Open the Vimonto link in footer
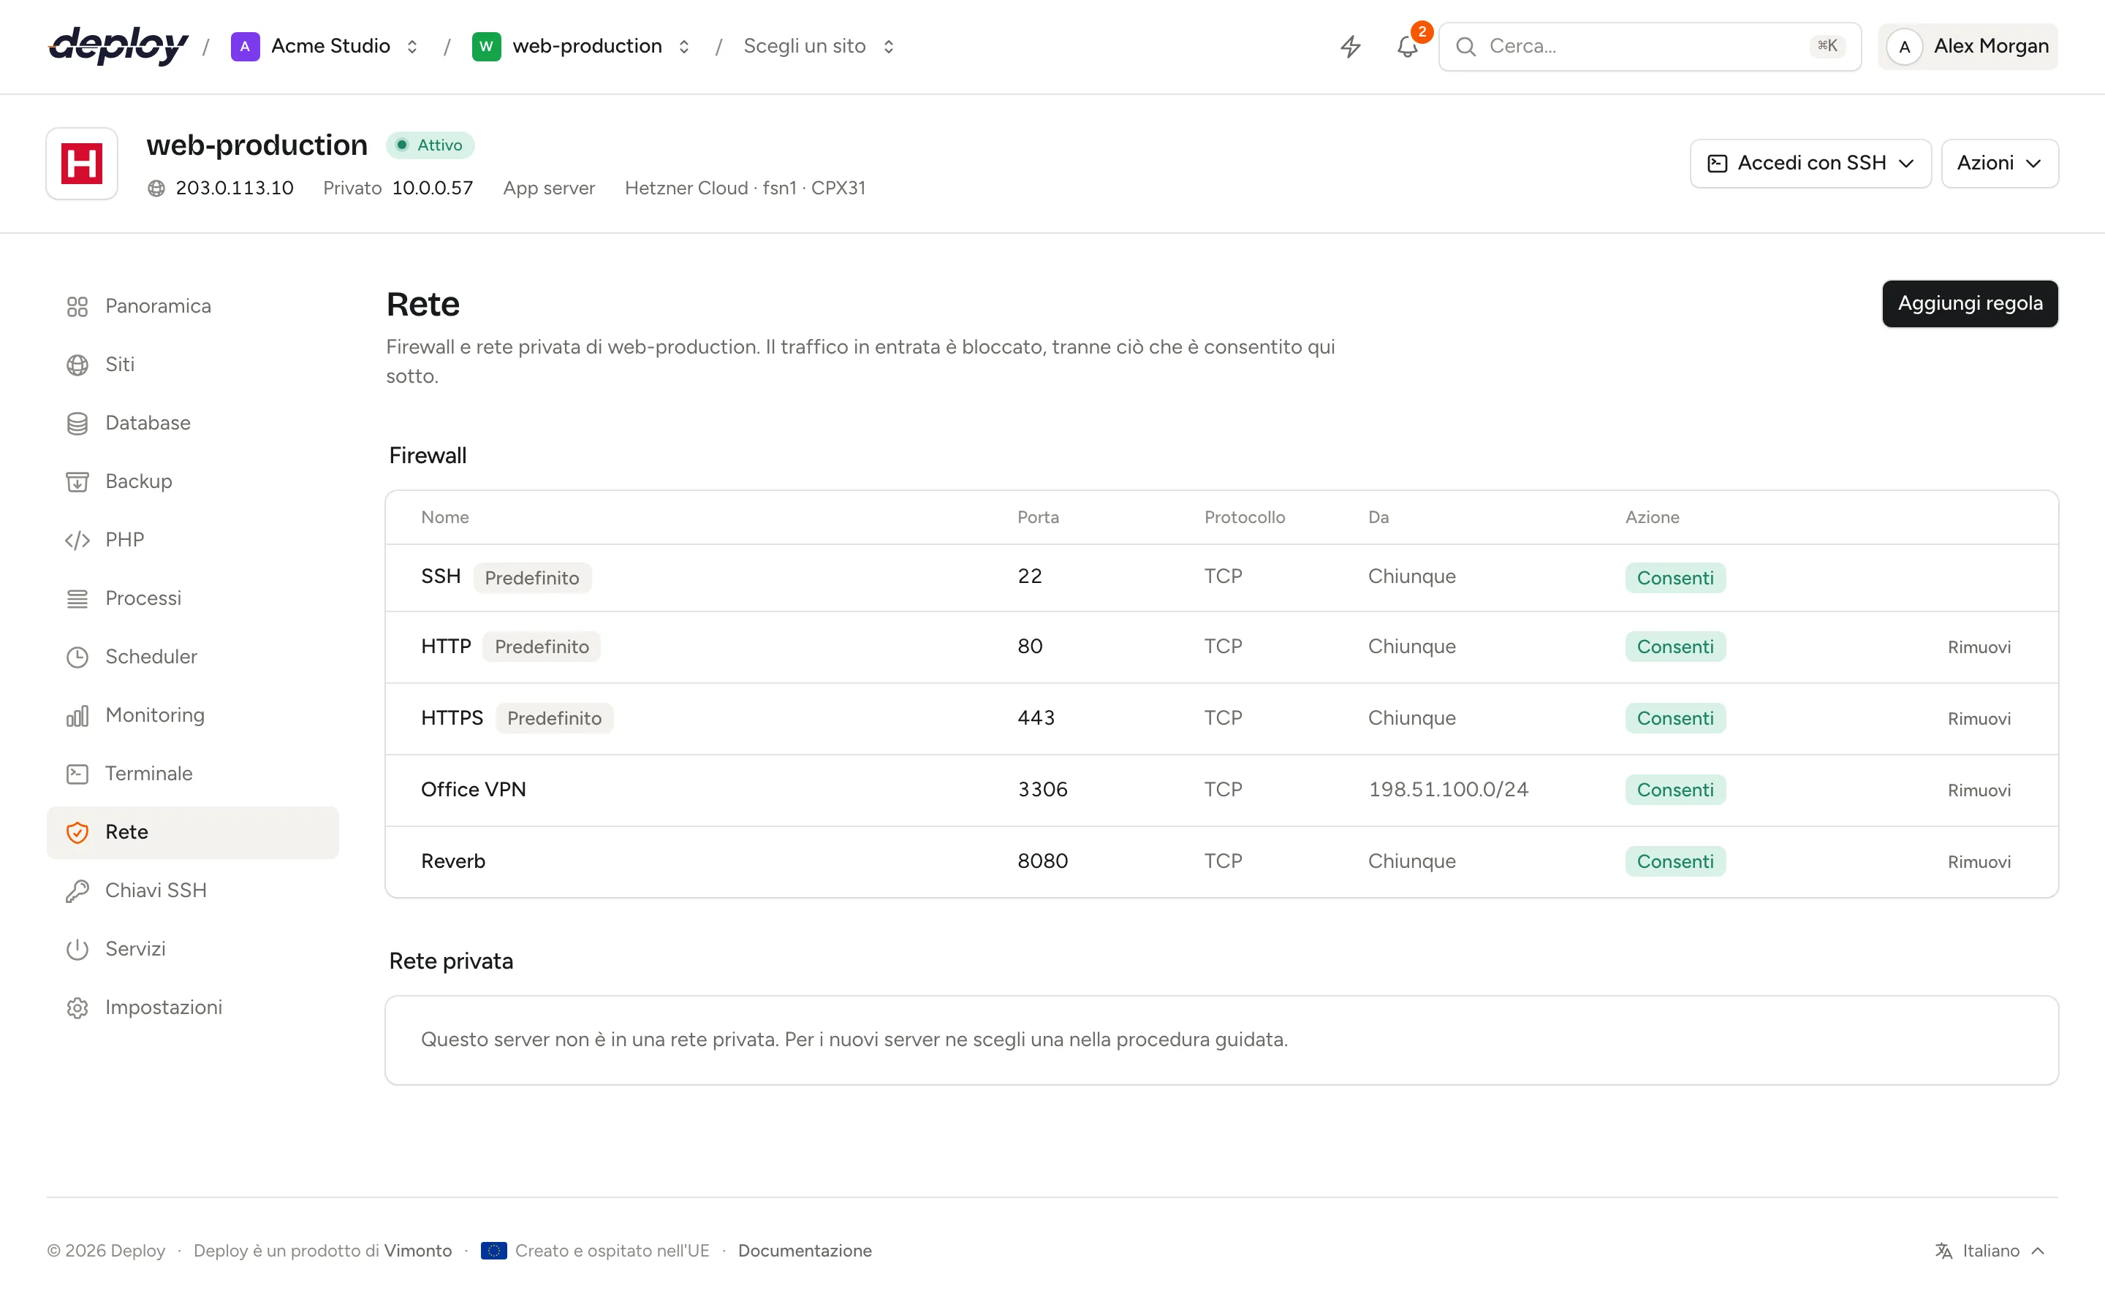 (417, 1251)
